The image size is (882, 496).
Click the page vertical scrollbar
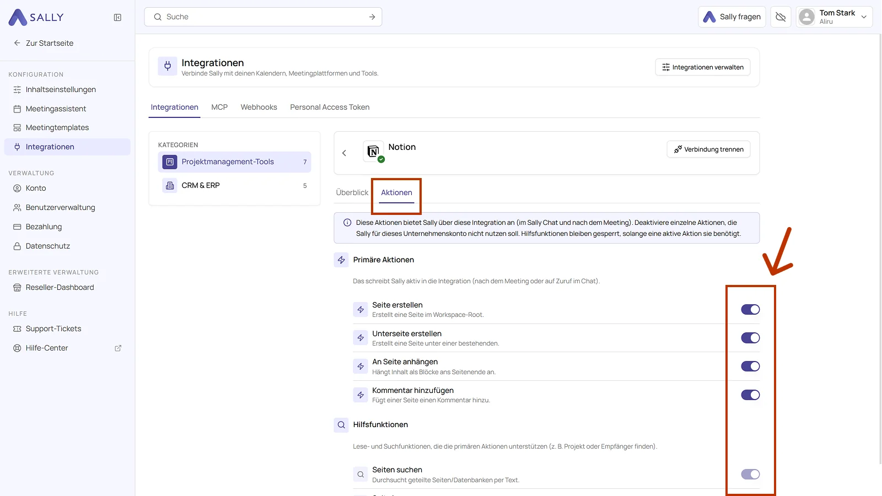(x=879, y=248)
